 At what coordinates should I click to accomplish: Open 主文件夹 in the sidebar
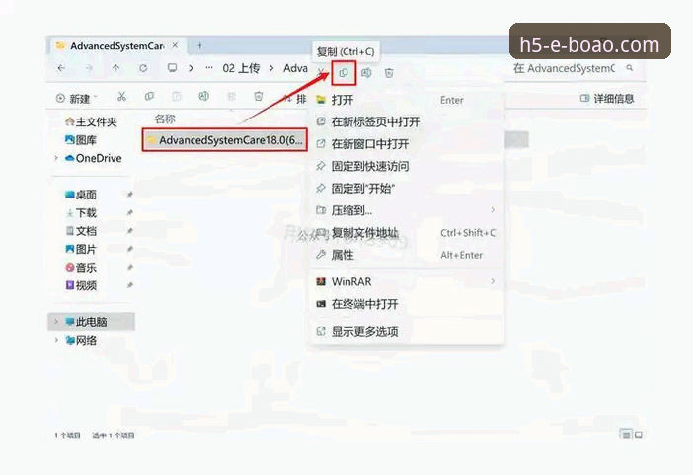click(91, 121)
